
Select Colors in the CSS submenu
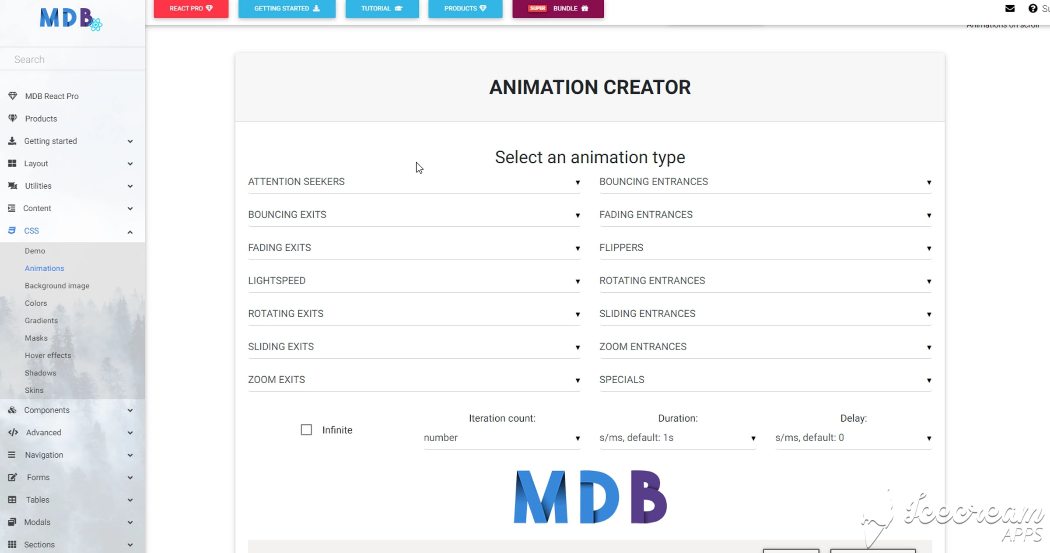[36, 303]
